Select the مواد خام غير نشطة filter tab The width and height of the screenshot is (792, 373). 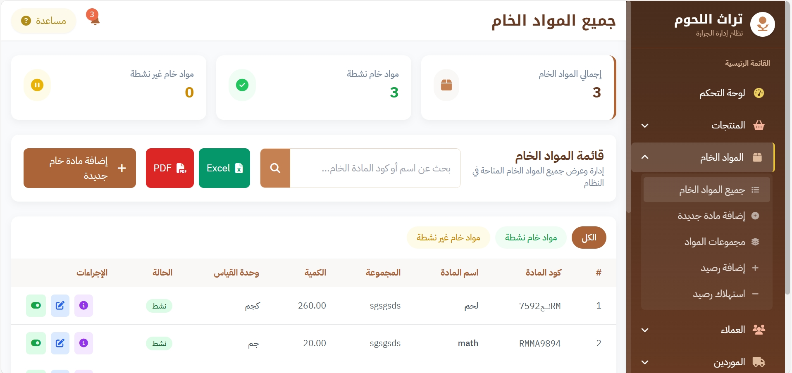coord(448,238)
